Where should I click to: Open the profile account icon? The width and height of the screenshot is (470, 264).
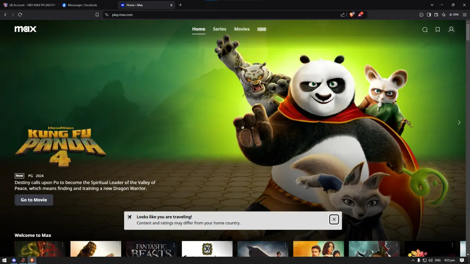[x=451, y=29]
